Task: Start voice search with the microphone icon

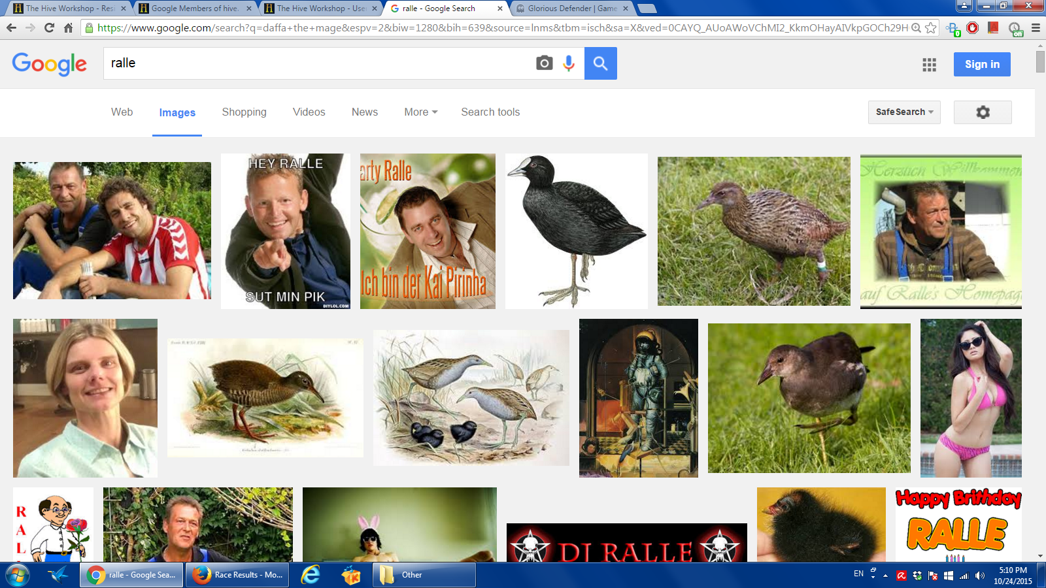Action: pyautogui.click(x=569, y=63)
